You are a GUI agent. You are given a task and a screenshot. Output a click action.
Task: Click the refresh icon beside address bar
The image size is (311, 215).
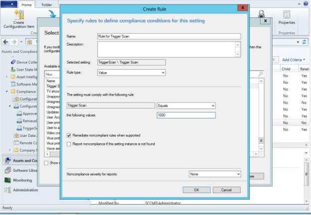tap(304, 42)
